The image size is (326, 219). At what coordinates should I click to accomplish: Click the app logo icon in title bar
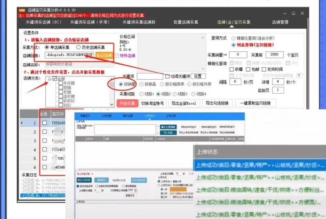[22, 10]
